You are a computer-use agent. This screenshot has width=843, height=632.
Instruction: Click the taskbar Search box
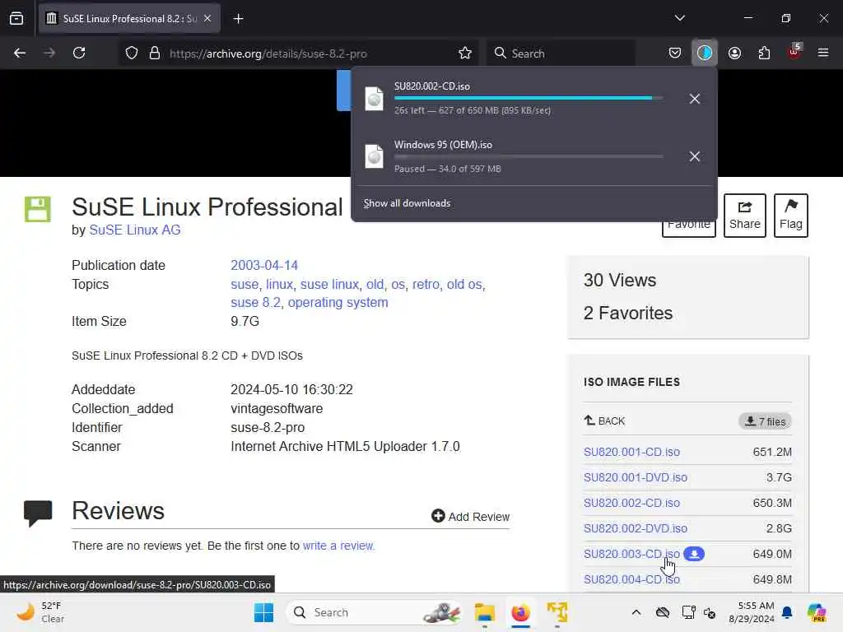tap(375, 612)
